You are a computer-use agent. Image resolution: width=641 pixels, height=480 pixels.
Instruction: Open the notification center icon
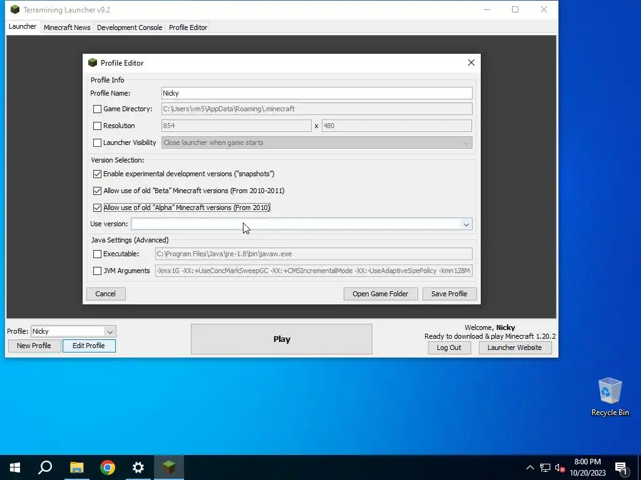pos(621,468)
